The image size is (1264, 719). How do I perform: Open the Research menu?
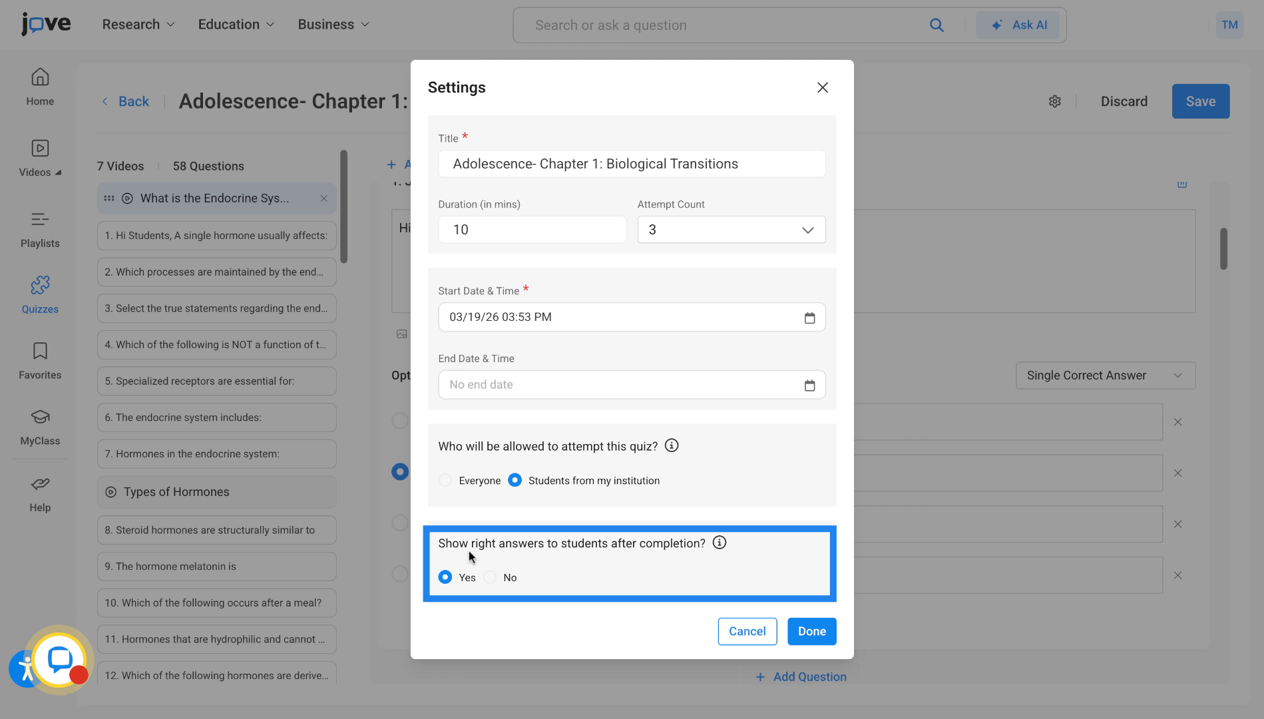coord(138,24)
